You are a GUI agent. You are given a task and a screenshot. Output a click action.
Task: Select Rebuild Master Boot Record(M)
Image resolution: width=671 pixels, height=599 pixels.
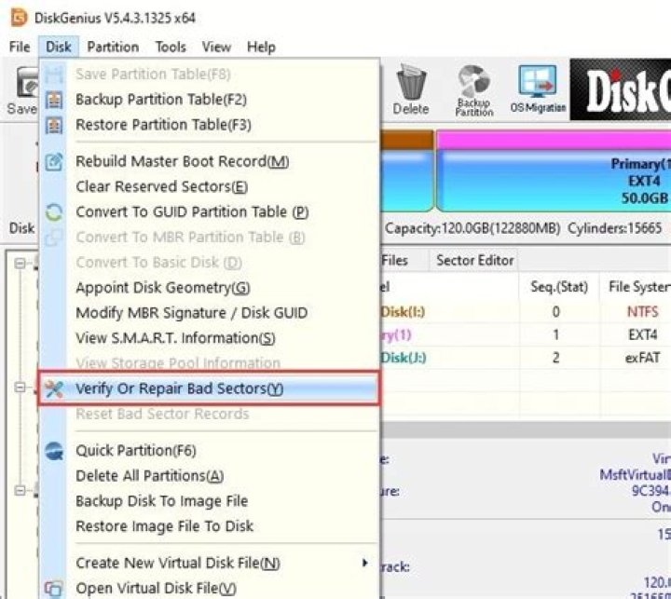tap(210, 162)
